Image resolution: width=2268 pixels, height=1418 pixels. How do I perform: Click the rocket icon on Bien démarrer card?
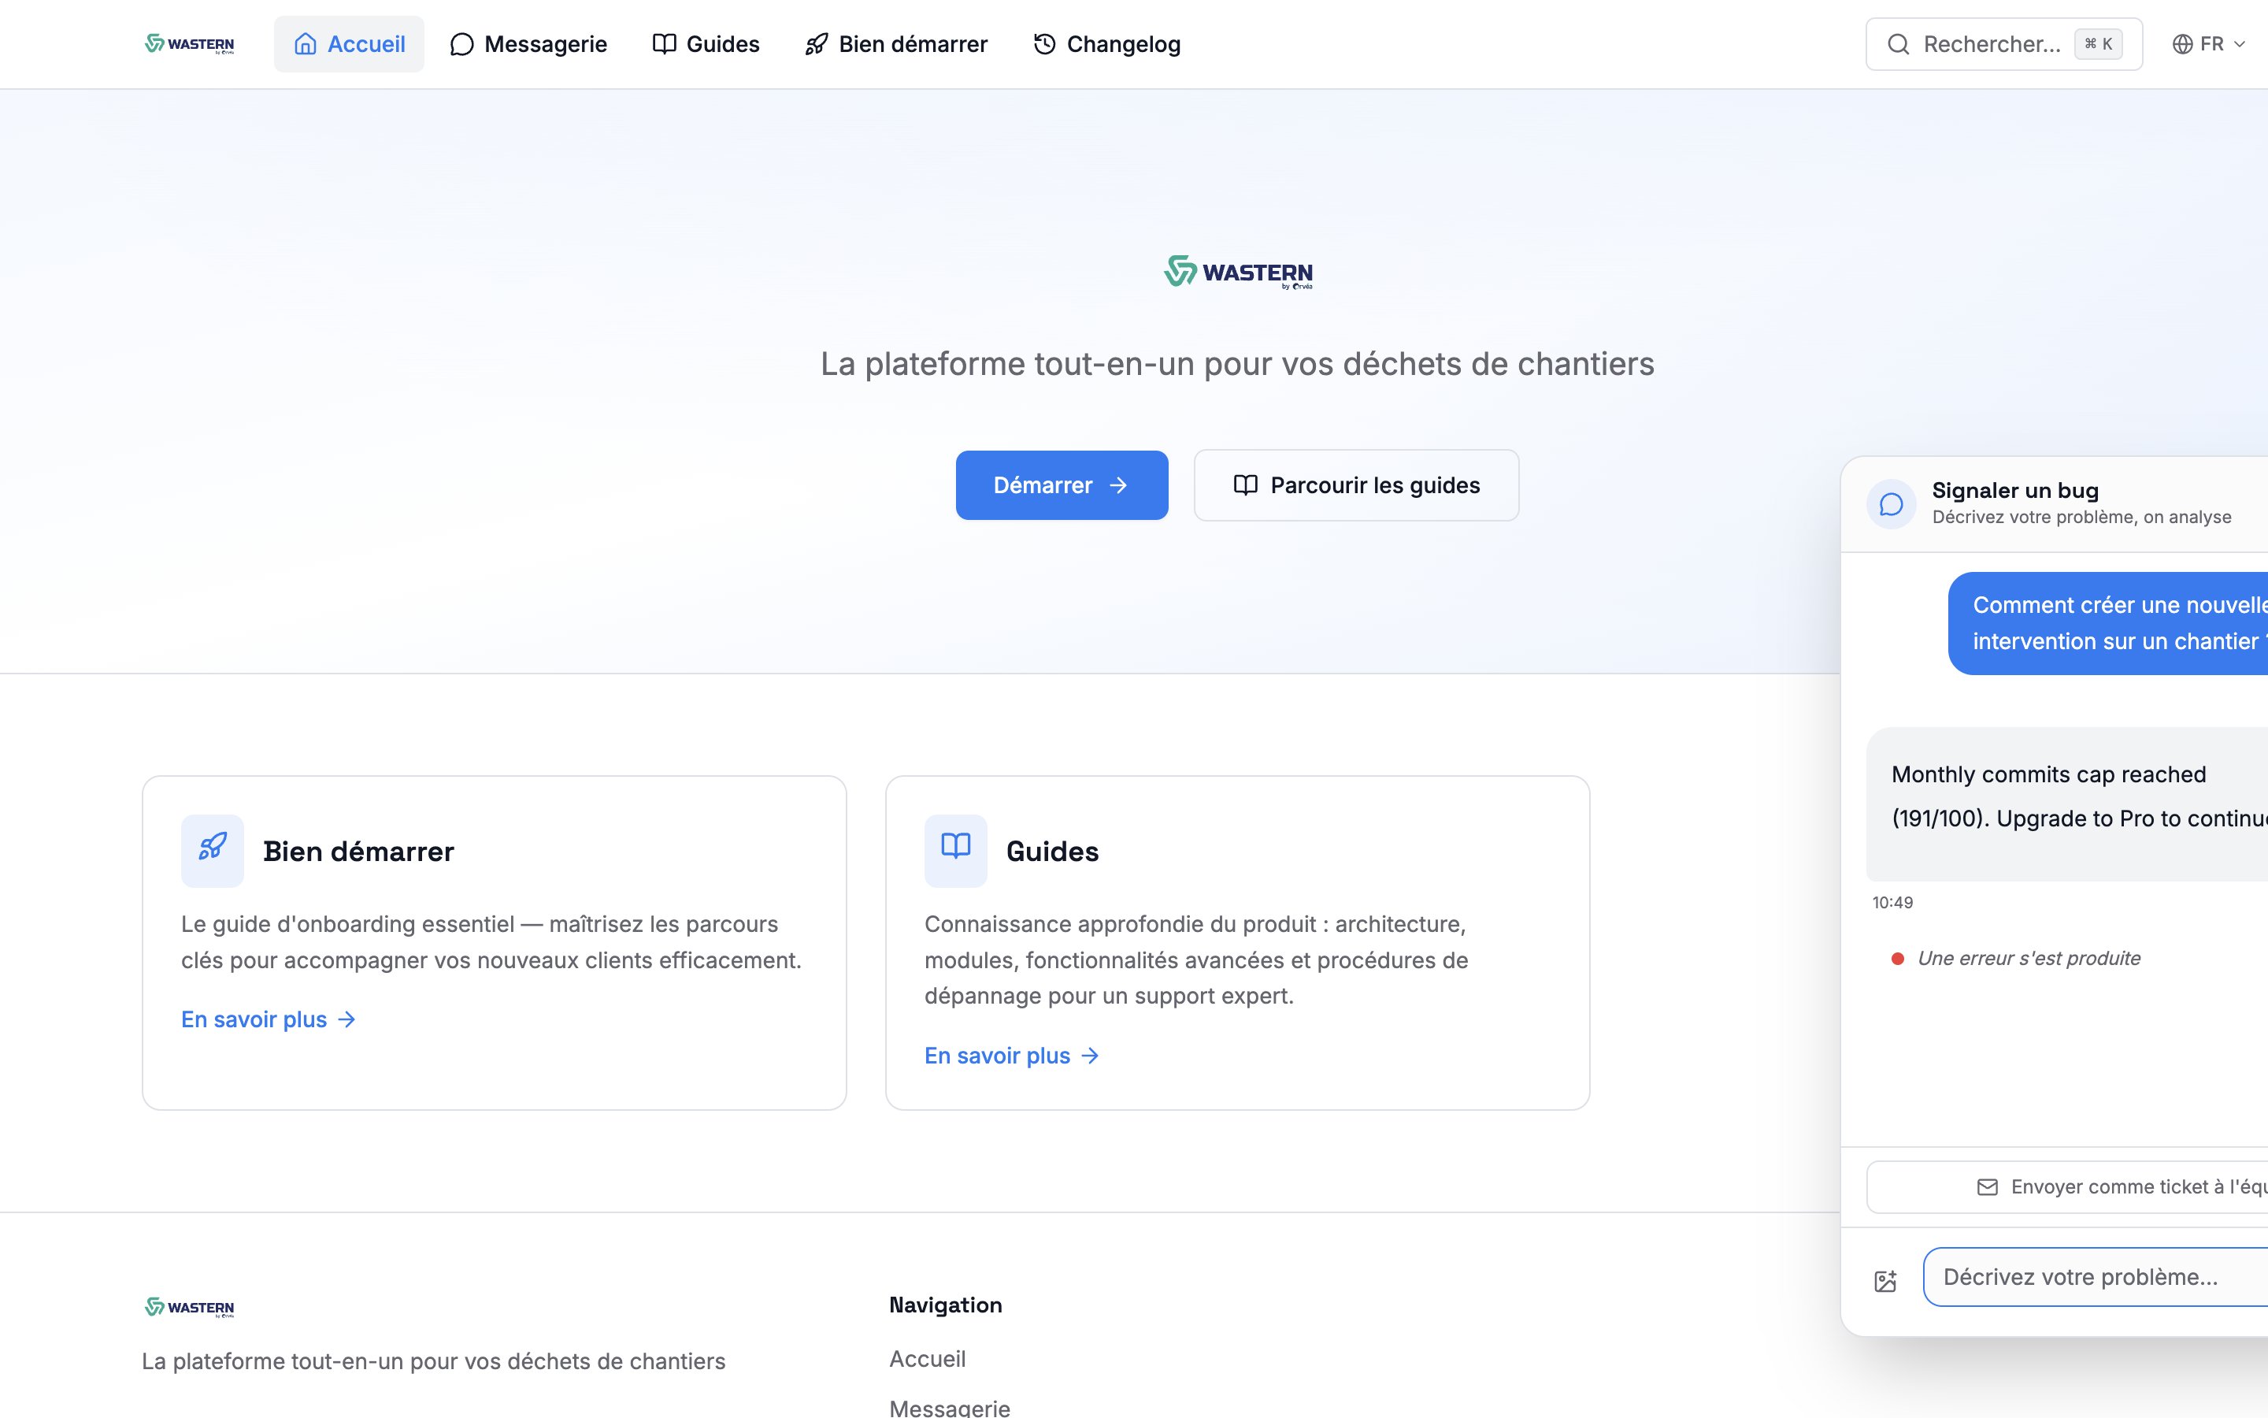[x=213, y=848]
